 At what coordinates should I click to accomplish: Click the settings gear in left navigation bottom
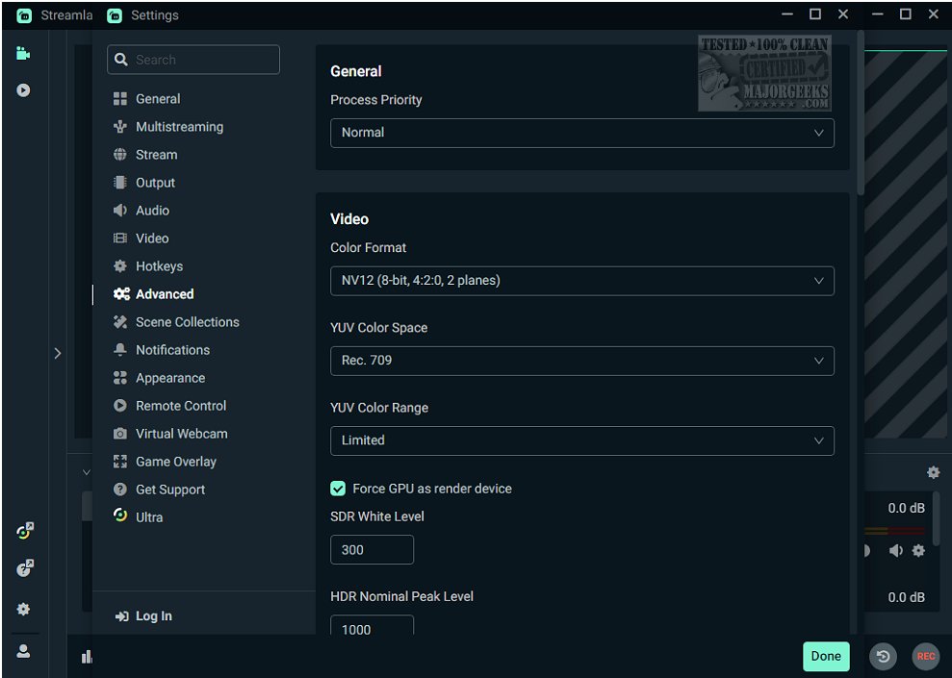tap(24, 609)
